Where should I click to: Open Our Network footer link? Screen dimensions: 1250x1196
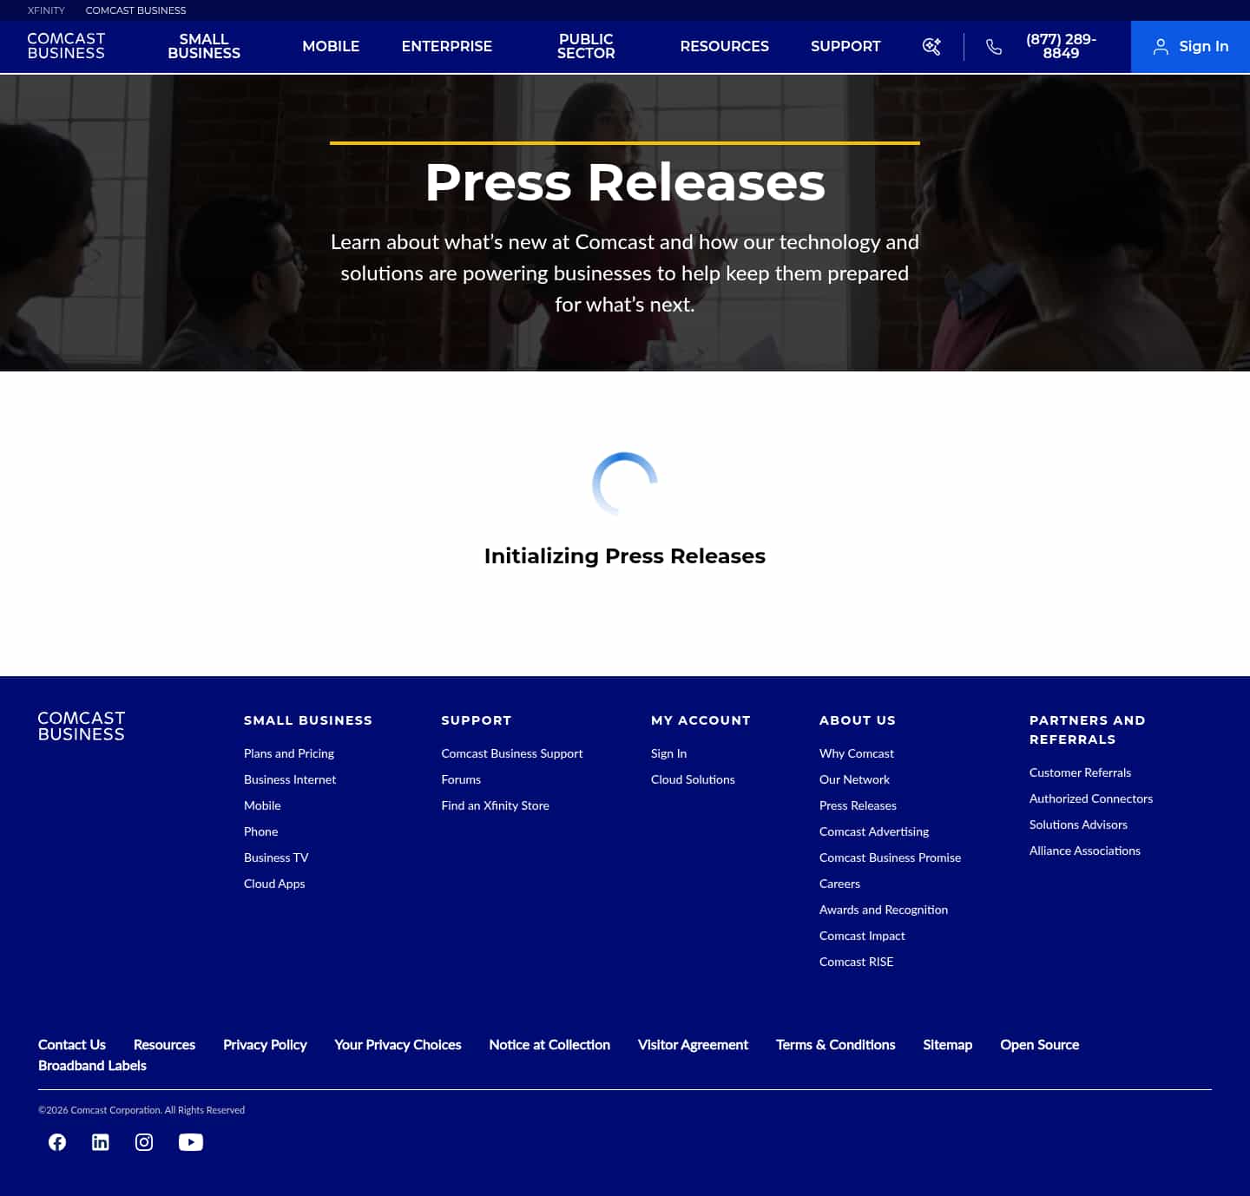[x=854, y=779]
